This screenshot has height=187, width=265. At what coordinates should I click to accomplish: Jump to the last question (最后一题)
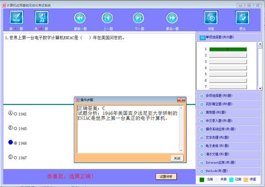click(x=172, y=18)
